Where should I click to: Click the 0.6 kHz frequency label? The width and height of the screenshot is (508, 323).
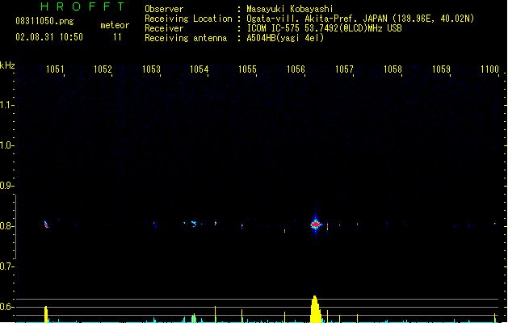pos(6,307)
